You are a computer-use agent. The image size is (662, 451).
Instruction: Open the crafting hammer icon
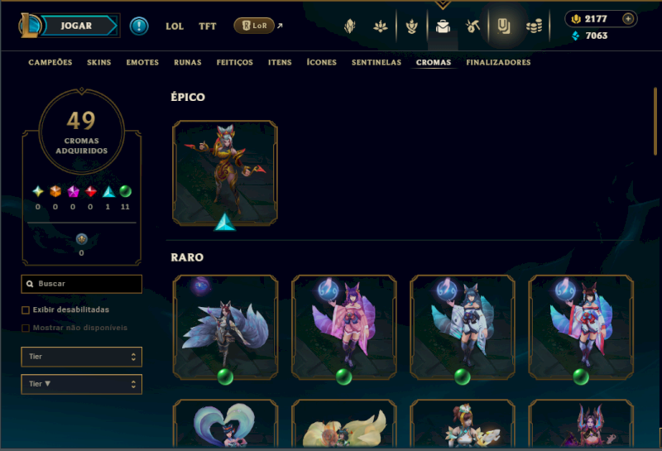(473, 26)
